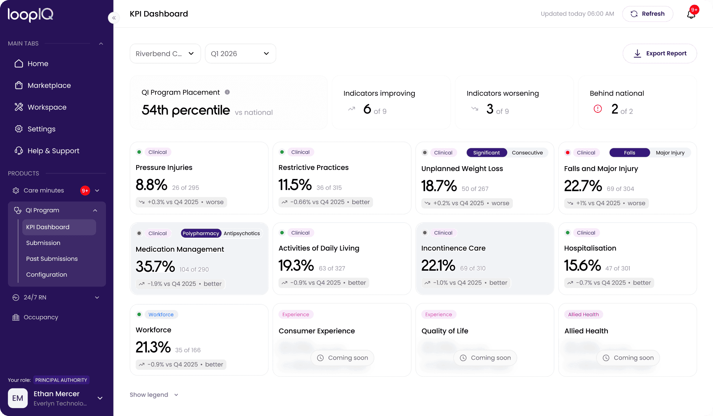Click info icon beside QI Program Placement
The image size is (713, 416).
click(227, 92)
